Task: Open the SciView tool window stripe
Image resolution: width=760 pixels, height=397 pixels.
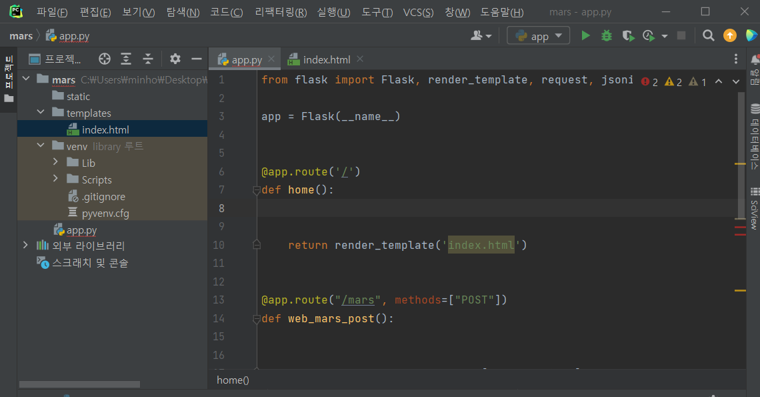Action: coord(755,208)
